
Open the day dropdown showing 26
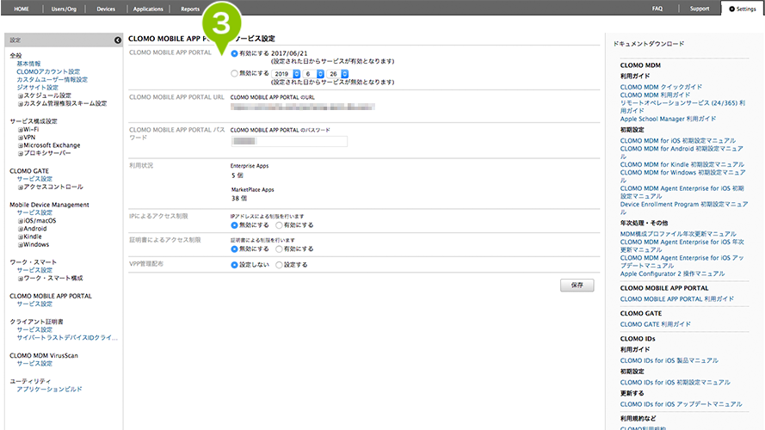(337, 74)
